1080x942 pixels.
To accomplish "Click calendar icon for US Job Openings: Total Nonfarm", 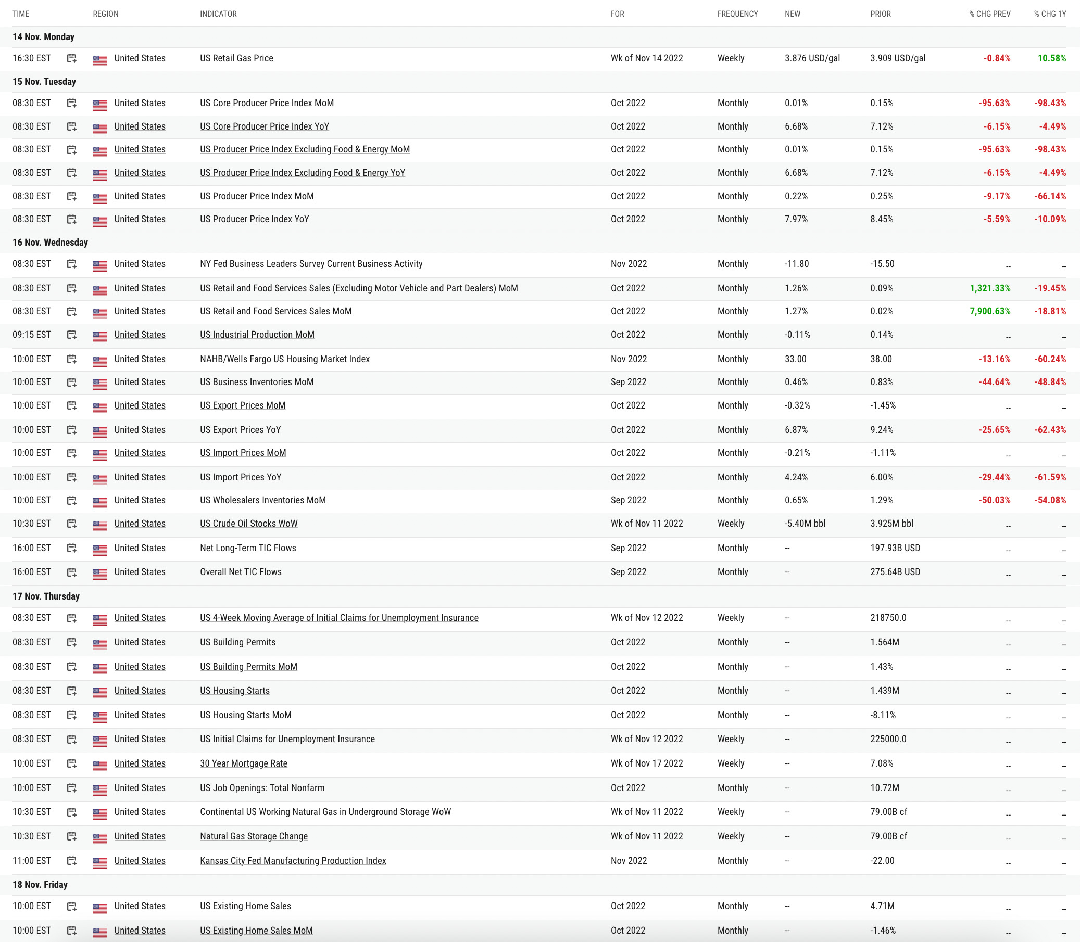I will coord(72,788).
